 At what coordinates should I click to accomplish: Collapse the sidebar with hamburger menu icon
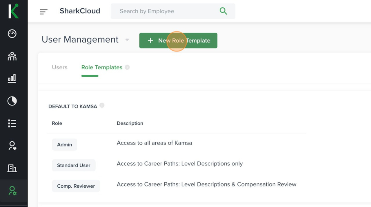[43, 12]
